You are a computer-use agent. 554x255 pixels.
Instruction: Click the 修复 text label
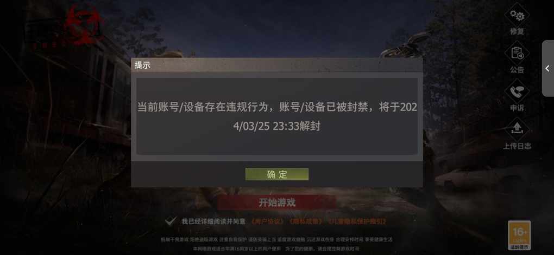517,31
